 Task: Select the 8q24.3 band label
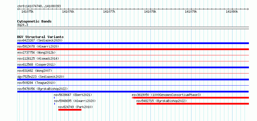23,25
